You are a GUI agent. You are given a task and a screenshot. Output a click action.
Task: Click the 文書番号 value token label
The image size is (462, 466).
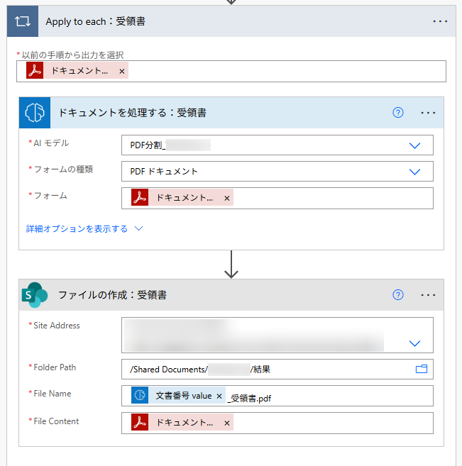[183, 396]
